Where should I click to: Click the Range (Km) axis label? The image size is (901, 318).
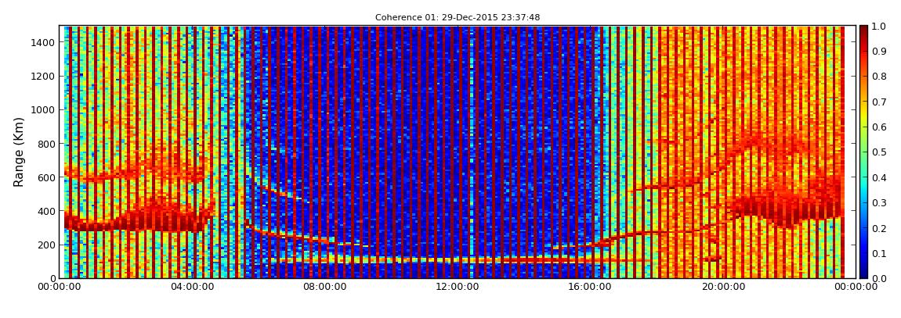pos(19,152)
